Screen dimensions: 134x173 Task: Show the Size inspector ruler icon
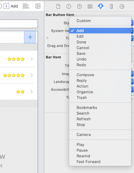tap(111, 6)
